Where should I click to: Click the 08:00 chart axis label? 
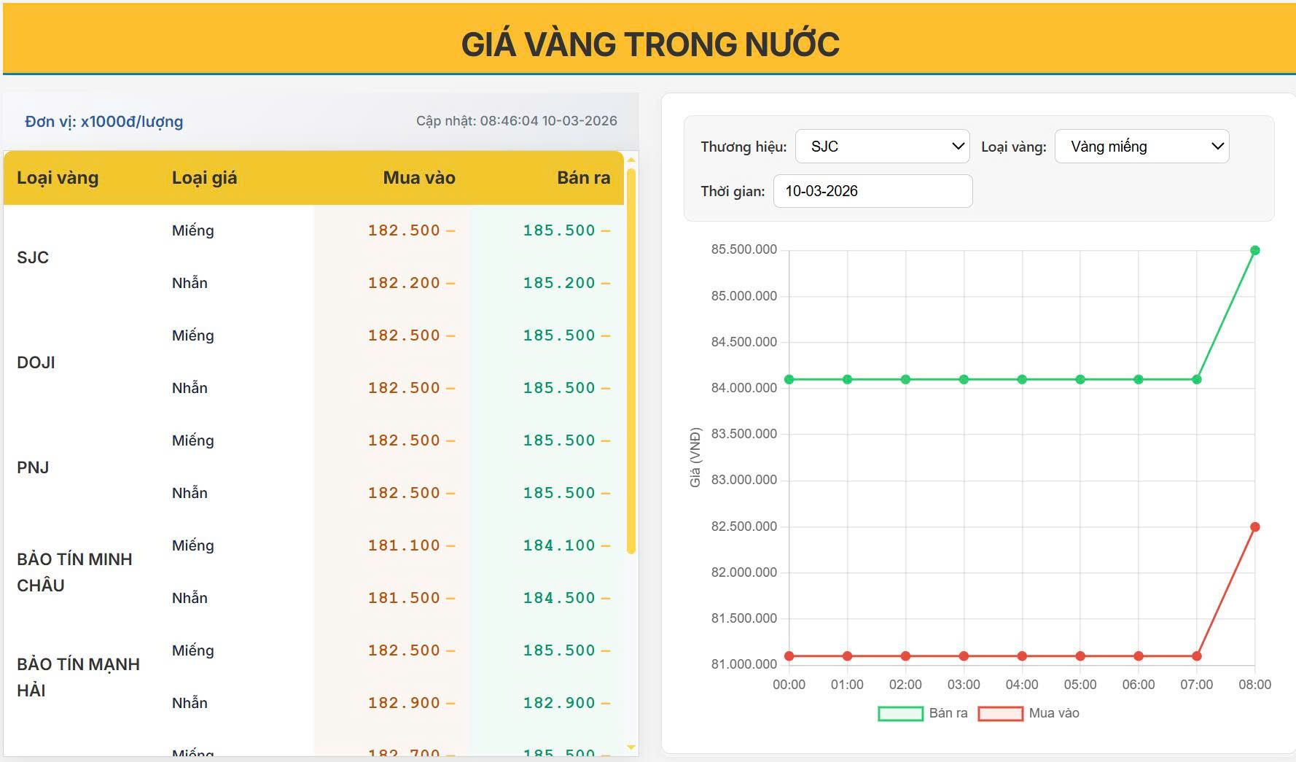[1254, 685]
